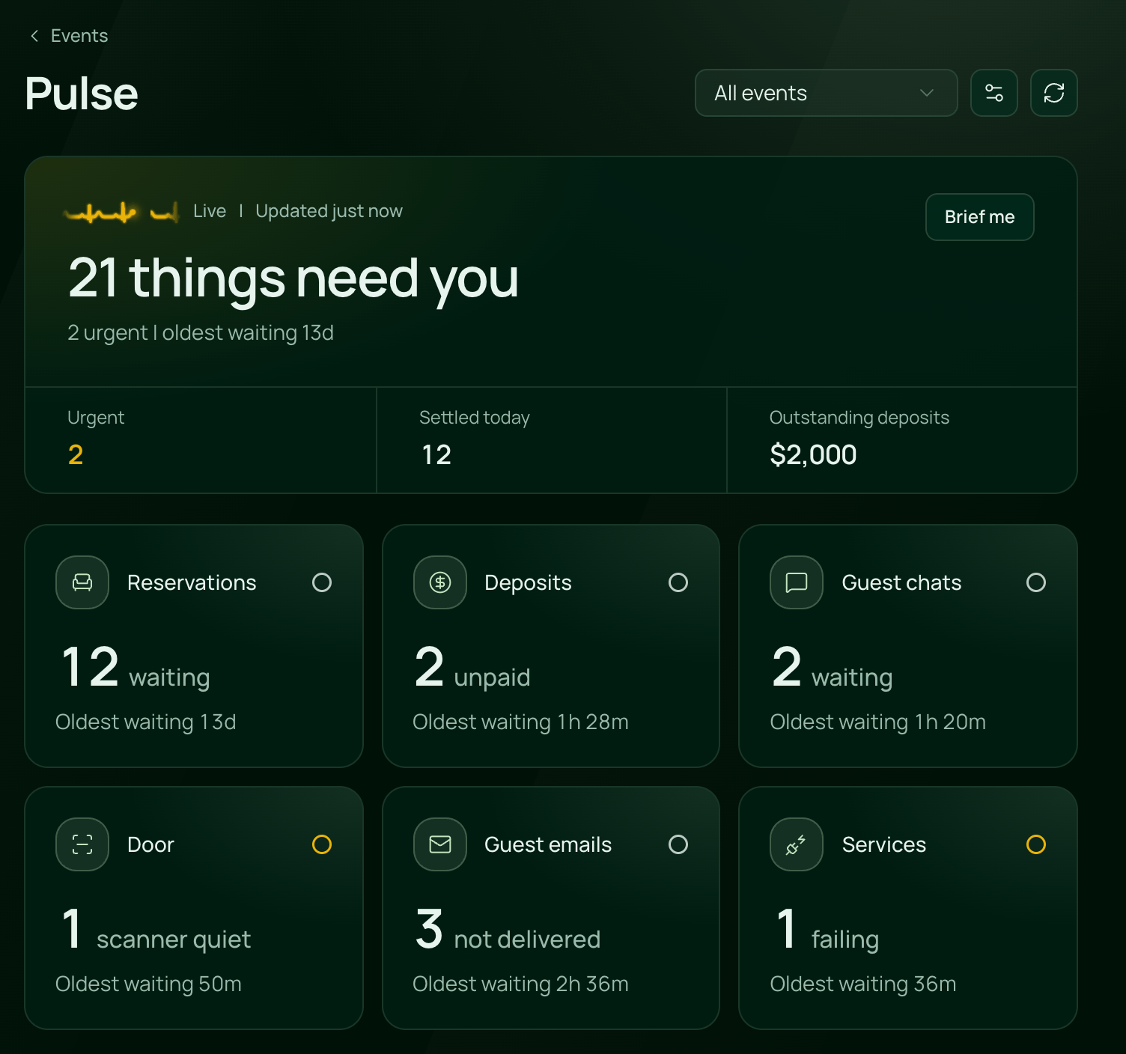The height and width of the screenshot is (1054, 1126).
Task: Click '1 failing' in Services card
Action: point(827,930)
